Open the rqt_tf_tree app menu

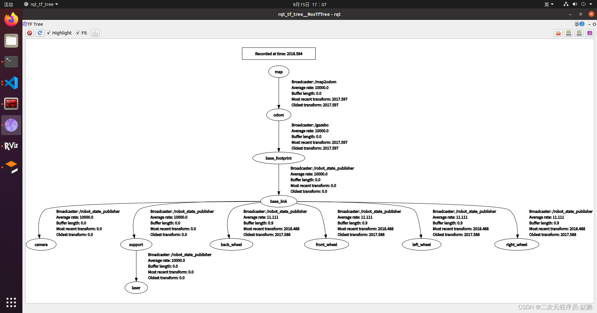(41, 4)
